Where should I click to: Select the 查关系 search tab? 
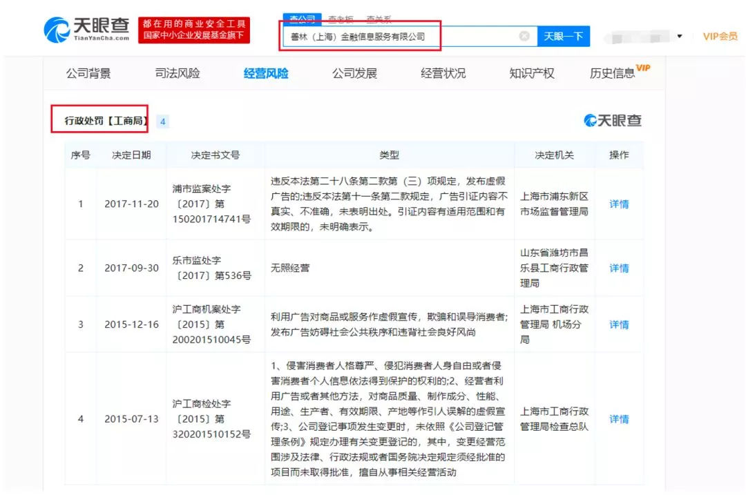click(379, 19)
